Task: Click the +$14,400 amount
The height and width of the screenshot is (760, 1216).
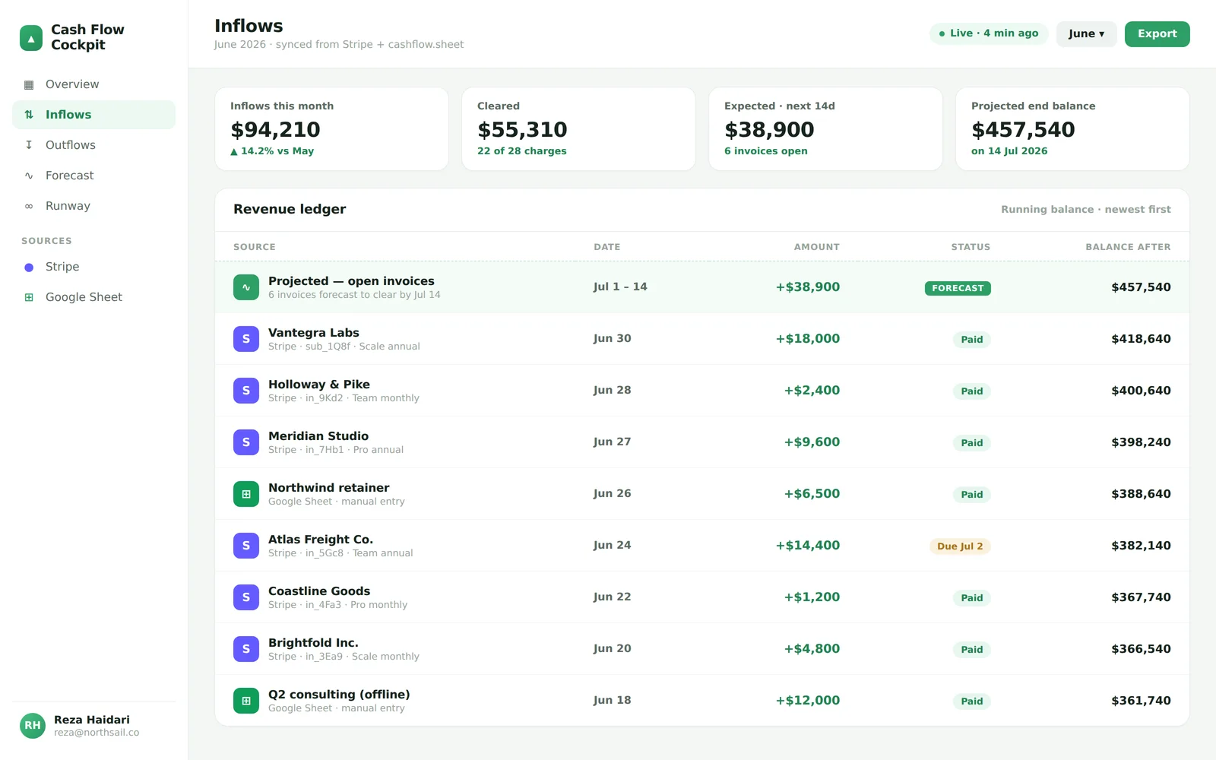Action: pyautogui.click(x=807, y=546)
